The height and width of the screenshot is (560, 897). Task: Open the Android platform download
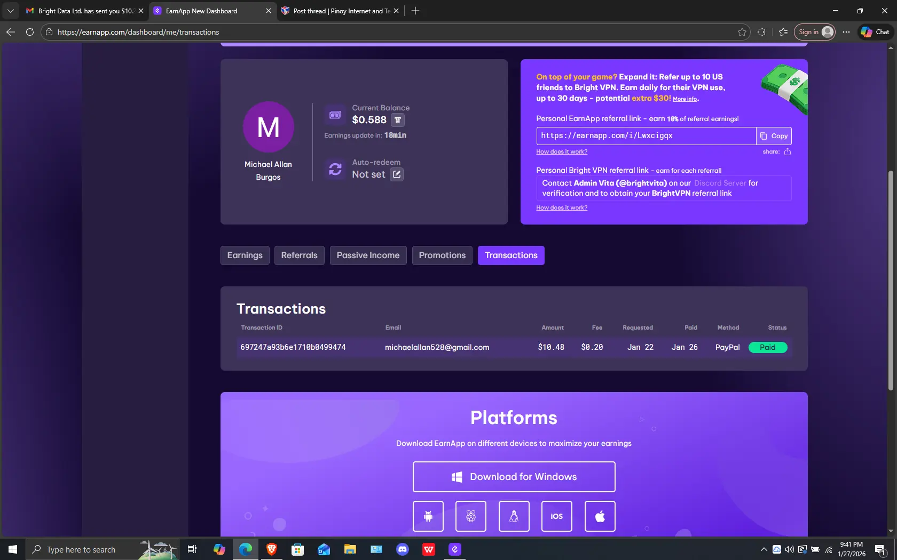click(428, 516)
